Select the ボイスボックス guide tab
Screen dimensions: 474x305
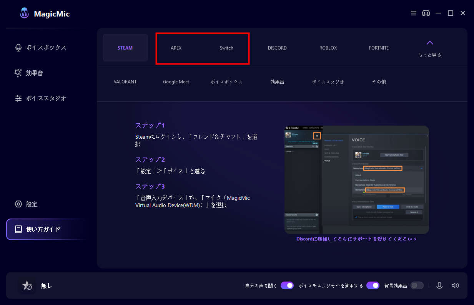[226, 82]
